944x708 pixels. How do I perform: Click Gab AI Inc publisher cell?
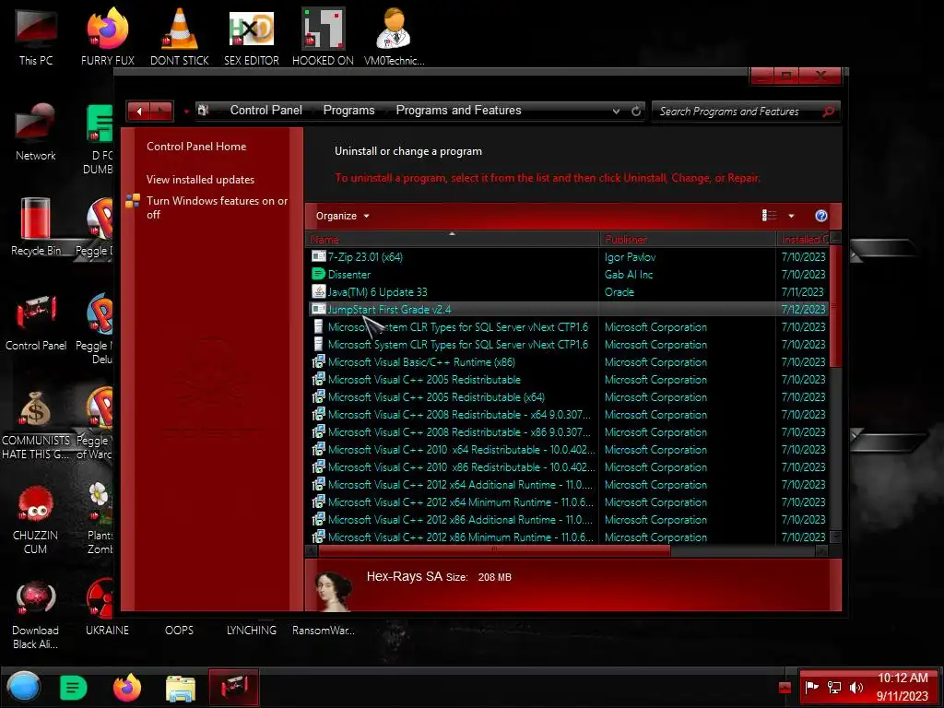(629, 274)
